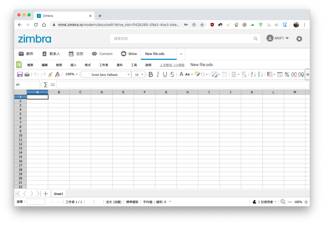Open the 工具 menu

point(134,65)
